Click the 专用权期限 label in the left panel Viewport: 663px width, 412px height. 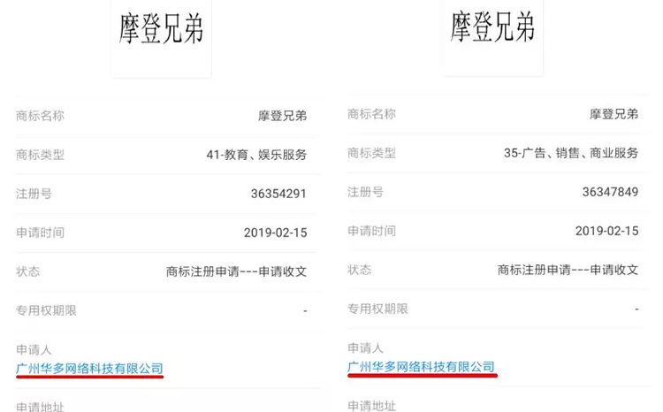coord(46,310)
